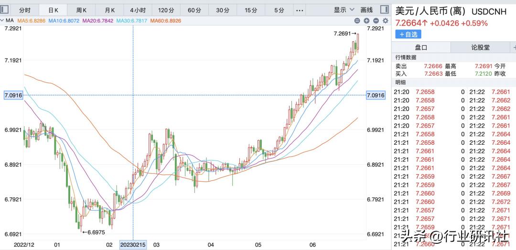
Task: Switch chart to 15分 timeframe
Action: (x=251, y=10)
